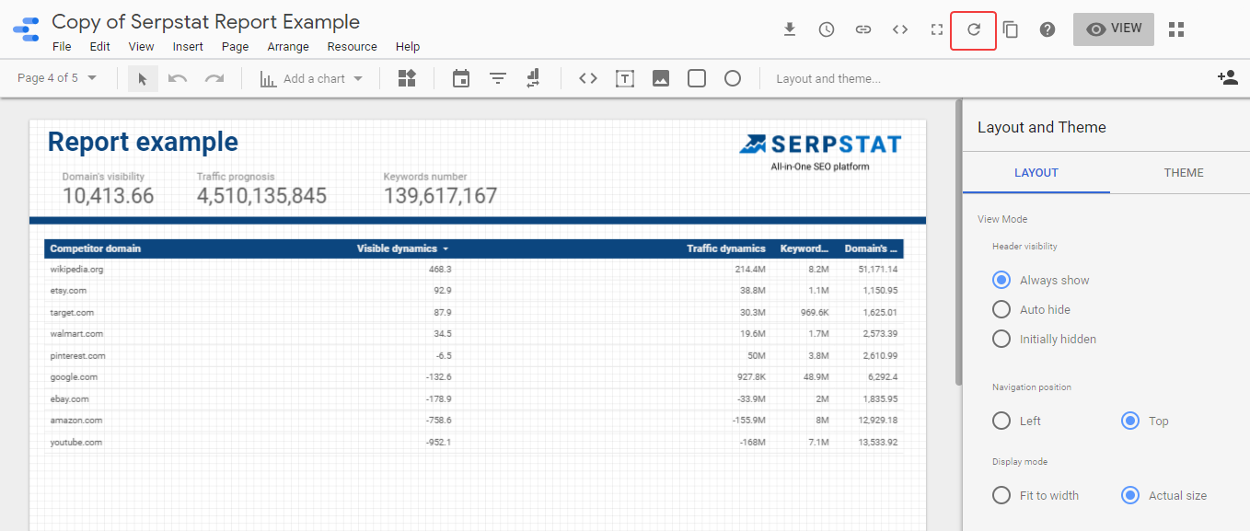
Task: Select the Keywords number scorecard
Action: (x=440, y=189)
